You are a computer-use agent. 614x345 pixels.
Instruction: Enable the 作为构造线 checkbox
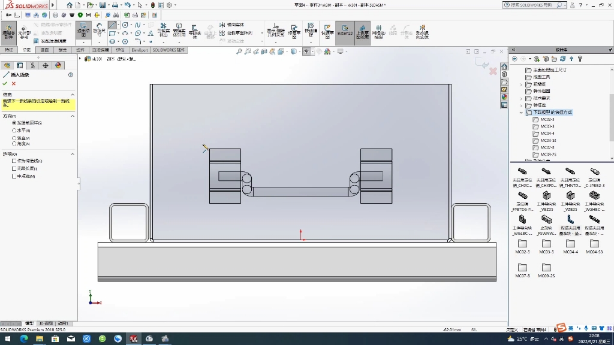tap(13, 161)
